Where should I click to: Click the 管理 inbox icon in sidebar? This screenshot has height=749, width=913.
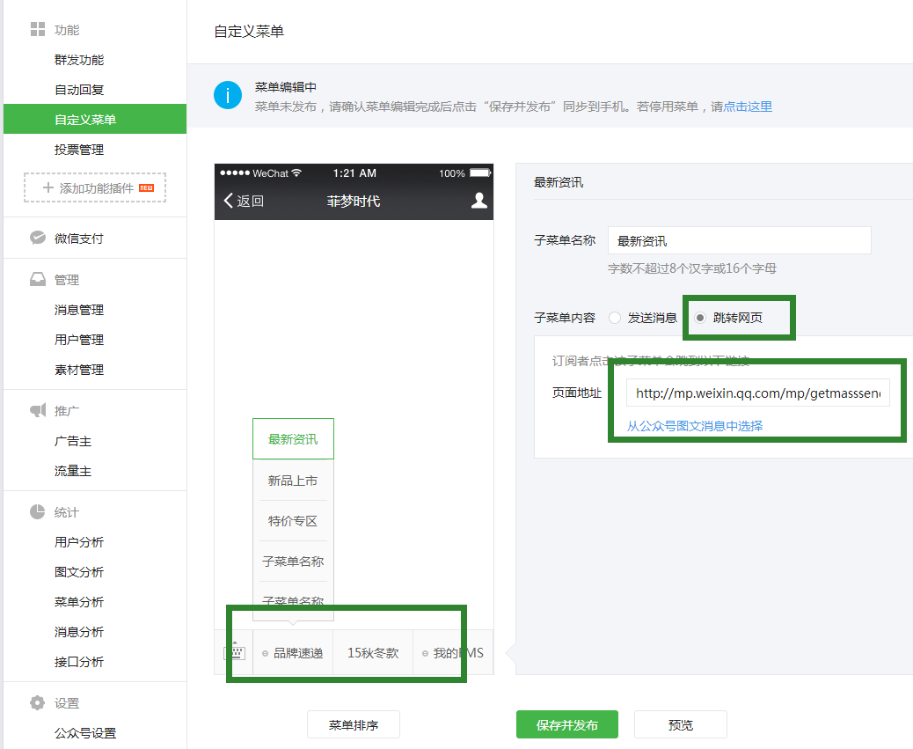[x=38, y=280]
